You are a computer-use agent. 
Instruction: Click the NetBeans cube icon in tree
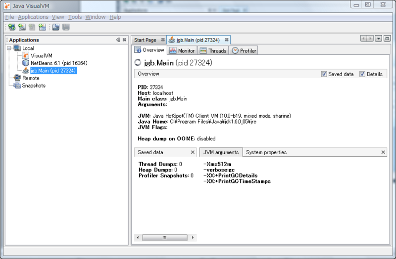(26, 63)
